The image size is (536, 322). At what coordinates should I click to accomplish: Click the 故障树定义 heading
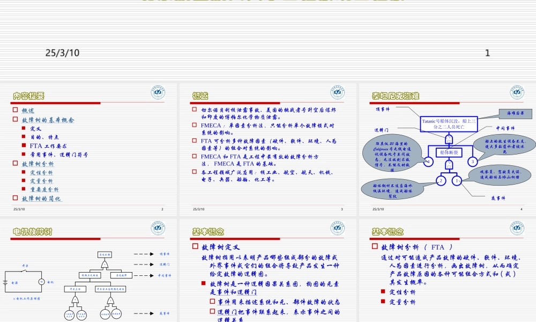[221, 247]
